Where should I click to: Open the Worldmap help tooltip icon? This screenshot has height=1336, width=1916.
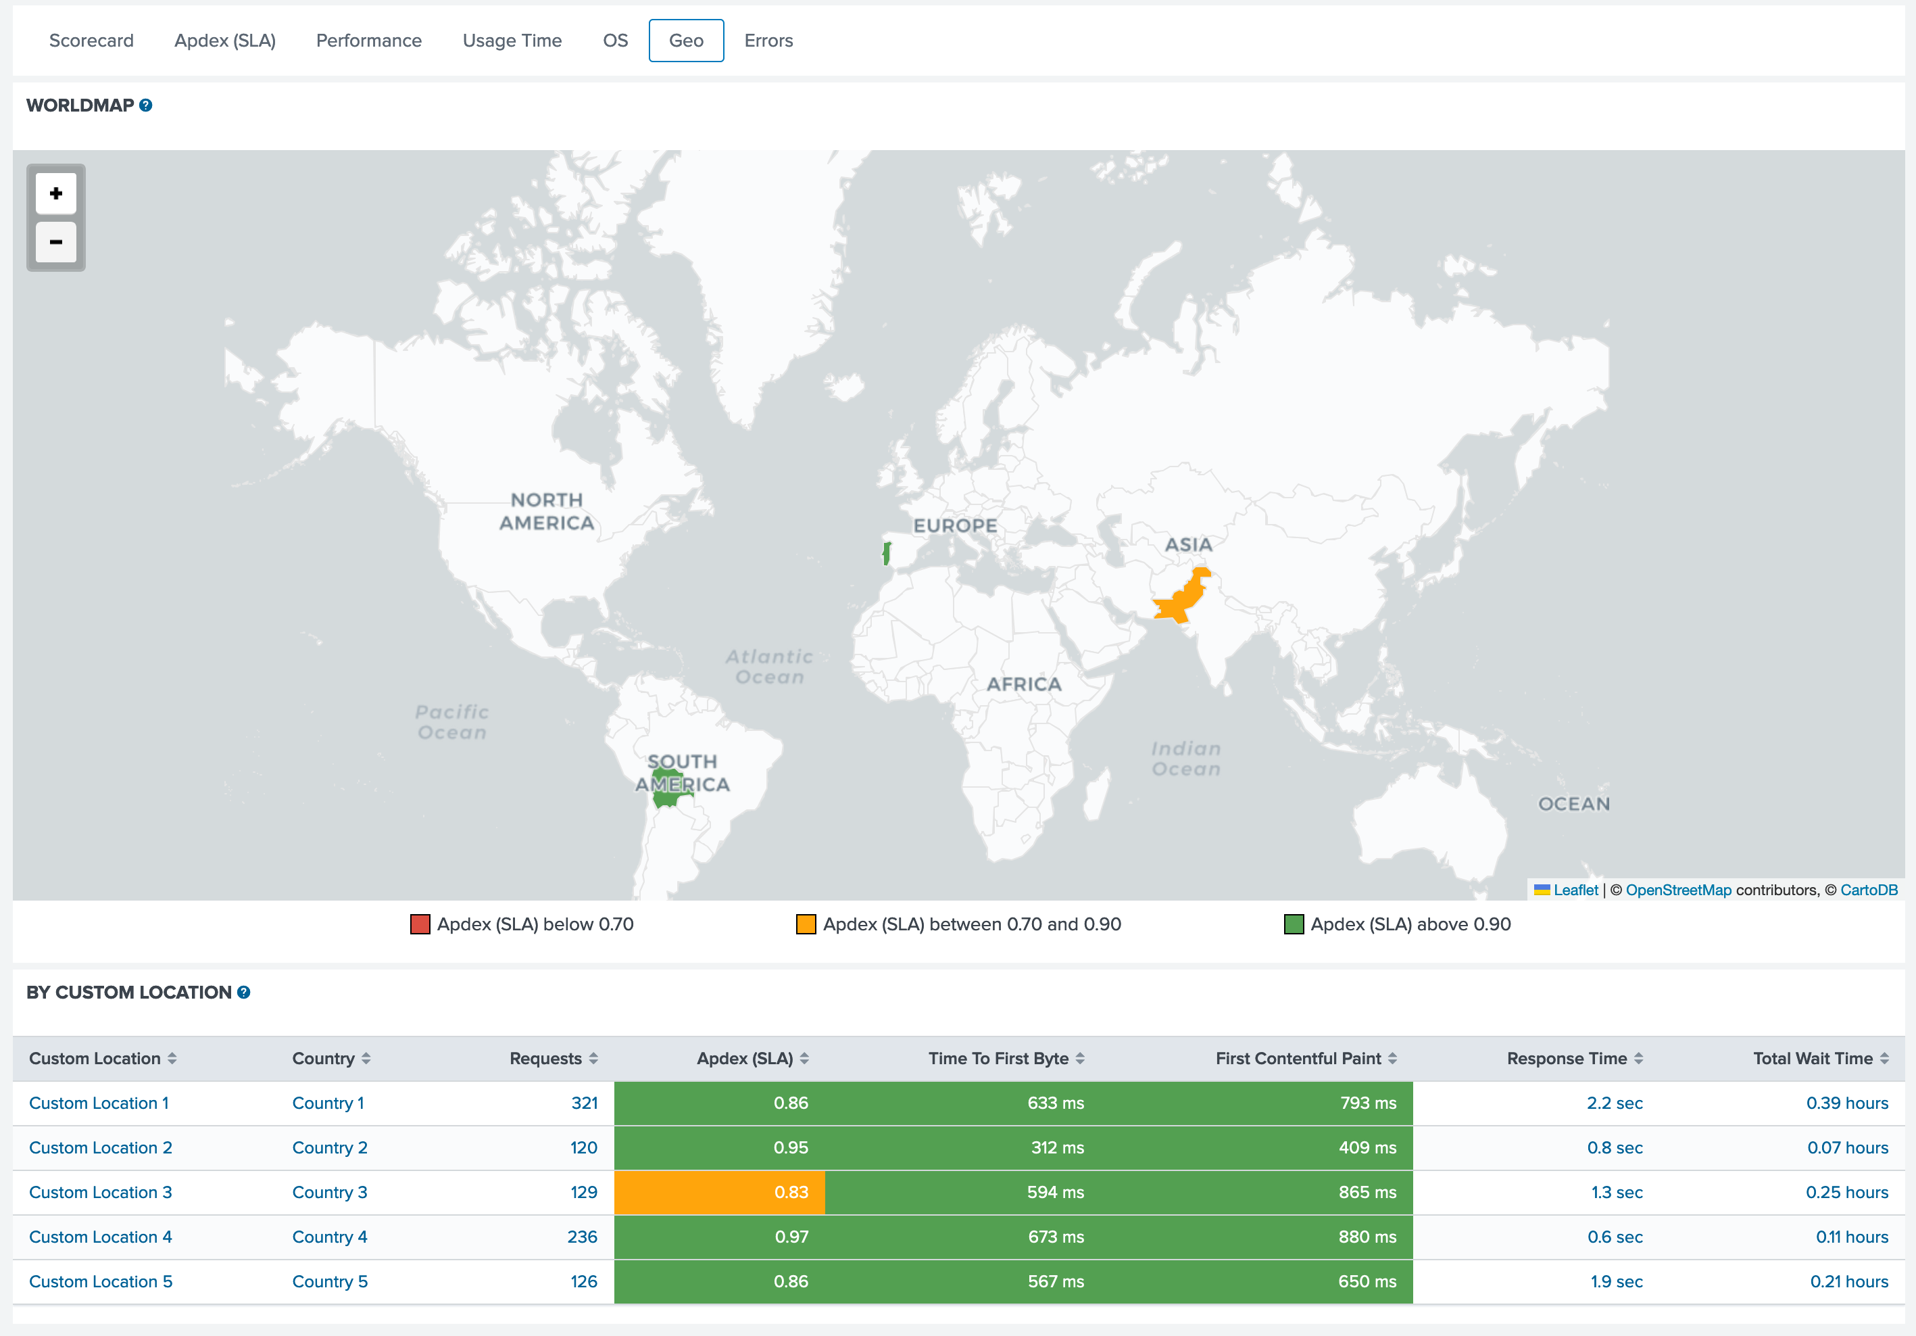(146, 105)
